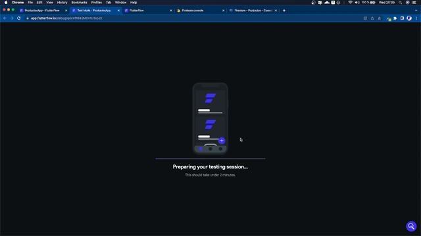Open the install or screen-cast icon in address bar

point(365,18)
